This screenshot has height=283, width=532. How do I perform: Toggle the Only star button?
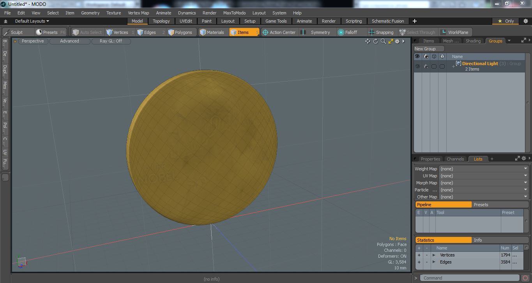[x=506, y=21]
